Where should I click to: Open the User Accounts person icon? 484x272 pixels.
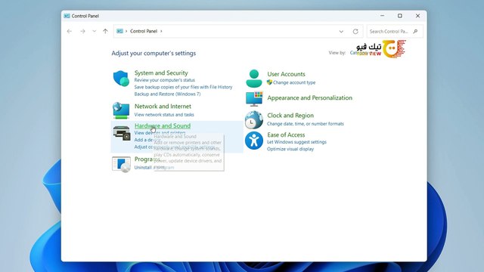coord(254,79)
